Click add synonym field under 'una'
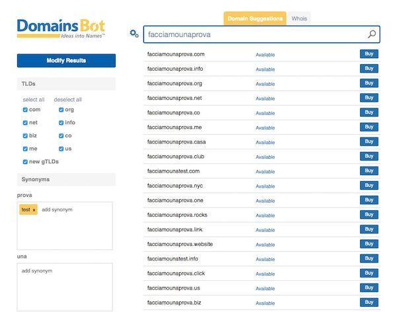The width and height of the screenshot is (403, 312). tap(65, 287)
